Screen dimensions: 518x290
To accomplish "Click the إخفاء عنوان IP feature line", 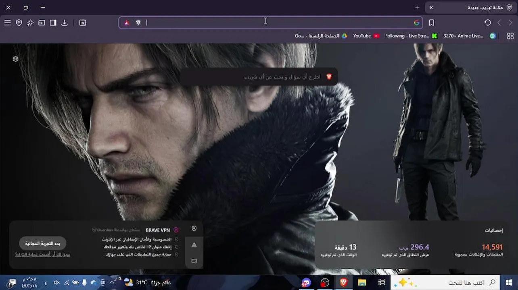I will [x=137, y=247].
